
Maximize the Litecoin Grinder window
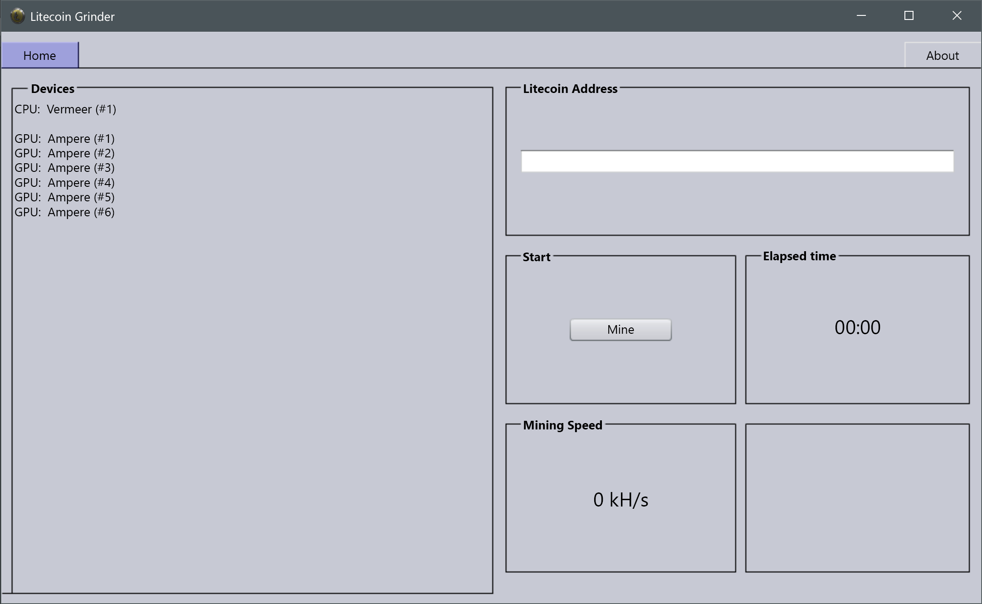pos(909,16)
